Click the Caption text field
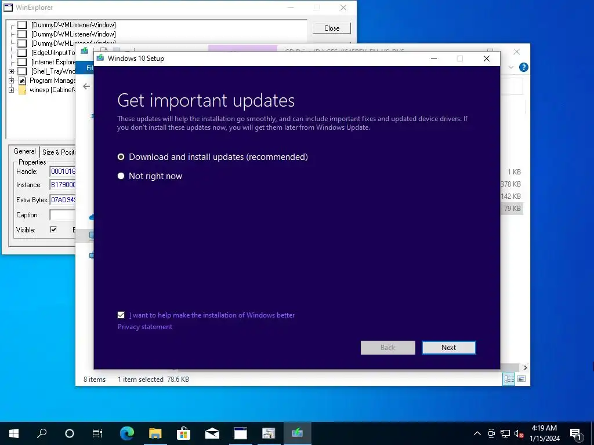Image resolution: width=594 pixels, height=445 pixels. point(63,215)
